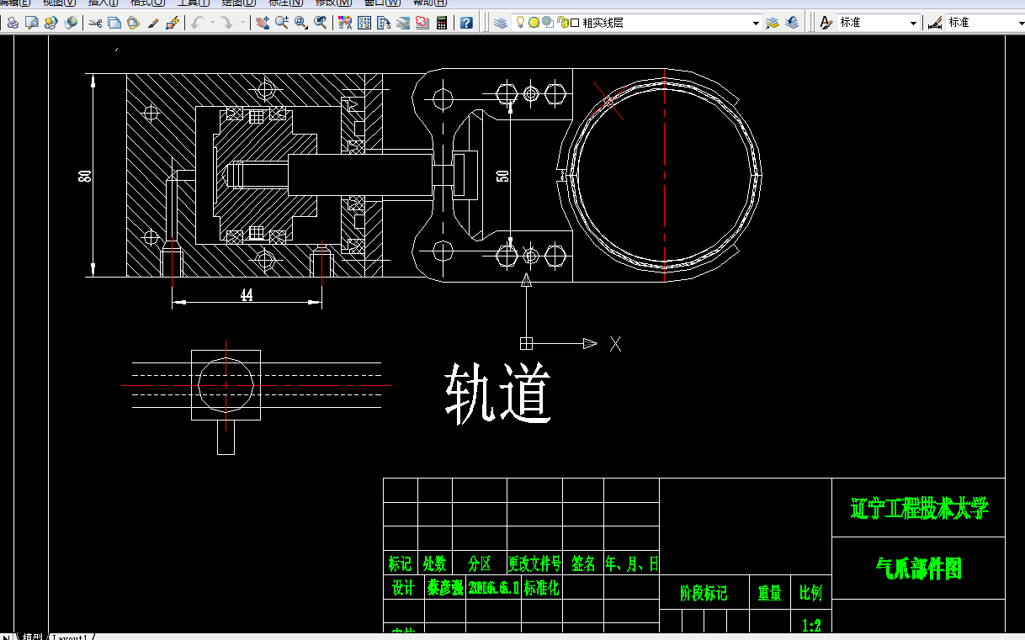Activate the Pan hand tool
The image size is (1025, 640).
262,23
